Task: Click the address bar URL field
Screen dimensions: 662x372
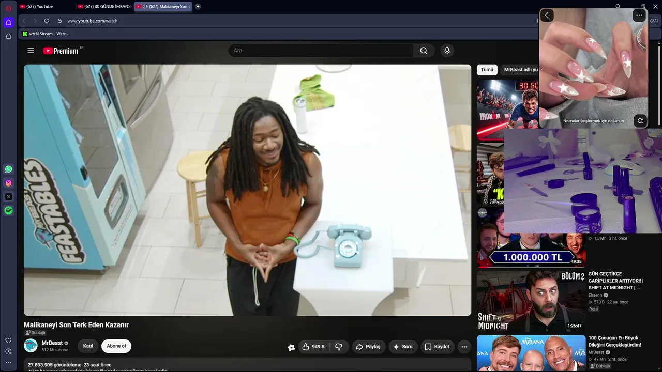Action: (x=300, y=21)
